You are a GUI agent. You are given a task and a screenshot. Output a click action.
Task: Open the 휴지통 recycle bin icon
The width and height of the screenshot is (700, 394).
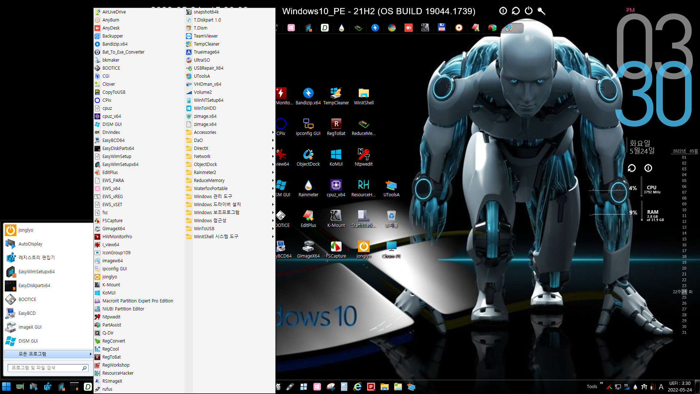click(391, 219)
